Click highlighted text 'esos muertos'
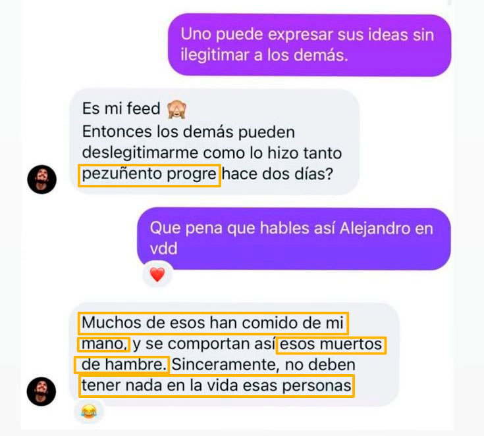 click(331, 345)
